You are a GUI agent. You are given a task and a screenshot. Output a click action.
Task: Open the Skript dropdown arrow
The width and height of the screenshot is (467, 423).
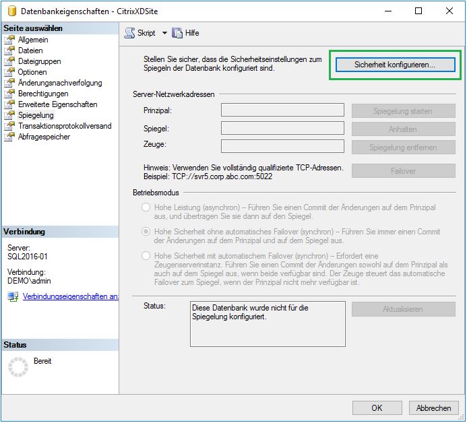coord(164,33)
